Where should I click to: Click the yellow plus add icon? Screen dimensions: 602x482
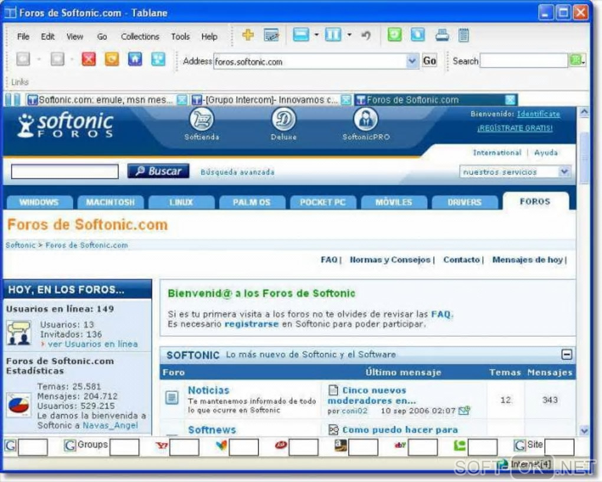click(248, 35)
